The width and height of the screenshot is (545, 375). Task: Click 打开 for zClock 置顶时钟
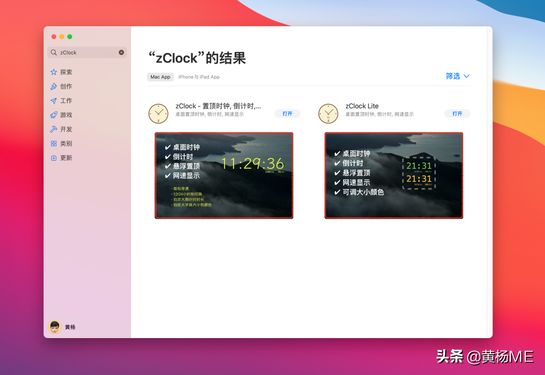[x=288, y=114]
